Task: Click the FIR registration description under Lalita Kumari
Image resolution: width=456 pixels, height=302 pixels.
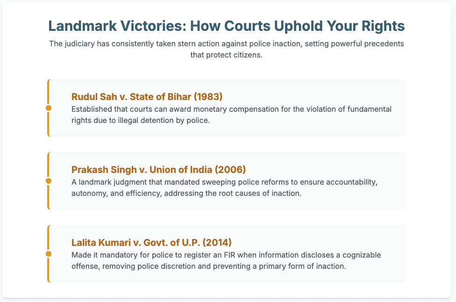Action: click(226, 260)
